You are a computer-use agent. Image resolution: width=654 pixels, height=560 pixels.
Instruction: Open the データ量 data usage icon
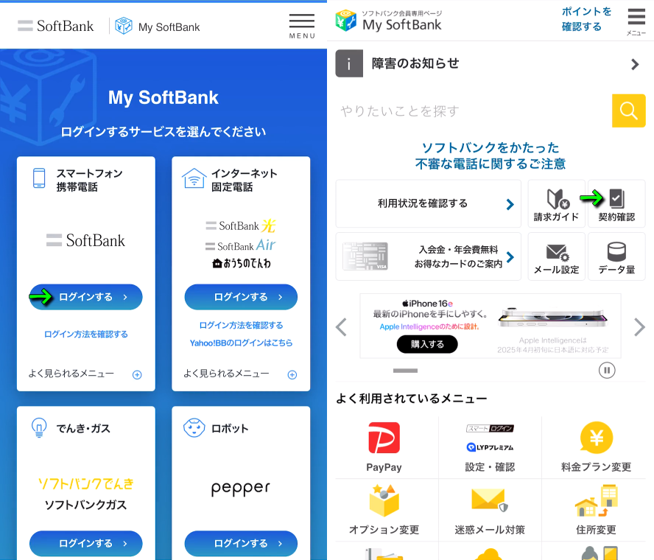616,256
